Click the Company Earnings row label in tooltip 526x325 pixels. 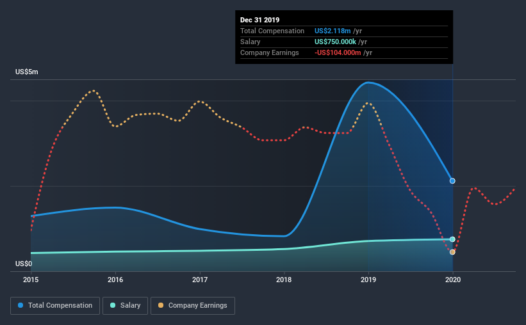(x=269, y=52)
